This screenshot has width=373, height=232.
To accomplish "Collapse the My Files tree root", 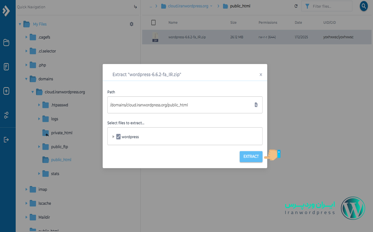I will click(20, 24).
